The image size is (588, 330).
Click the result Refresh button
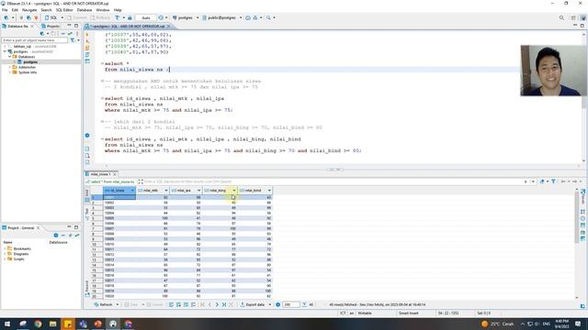point(104,305)
